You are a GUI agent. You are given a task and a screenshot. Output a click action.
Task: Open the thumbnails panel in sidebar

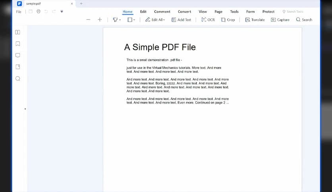click(17, 32)
